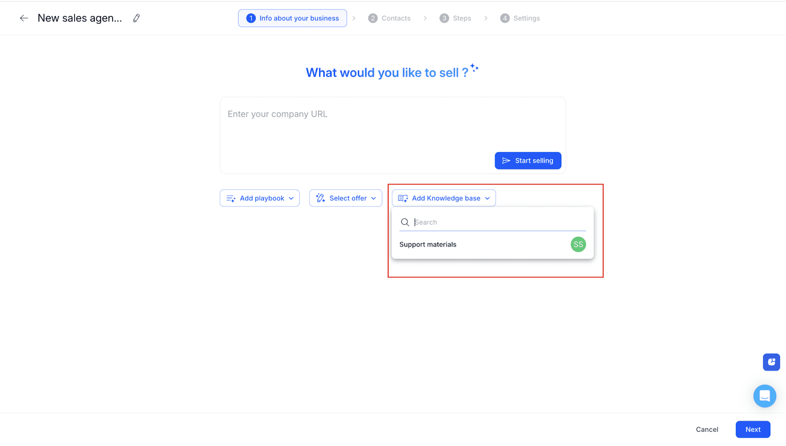
Task: Click the book icon on Add Knowledge base
Action: point(402,198)
